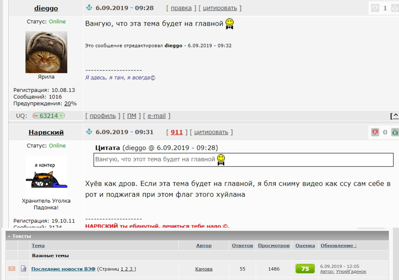Open author Камова profile link

(x=204, y=269)
